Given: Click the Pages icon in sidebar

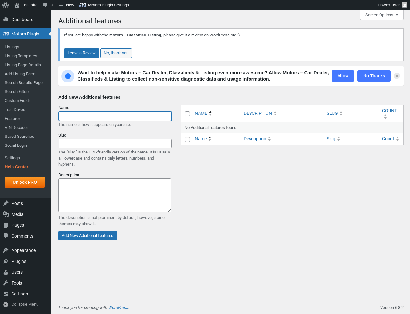Looking at the screenshot, I should [6, 225].
